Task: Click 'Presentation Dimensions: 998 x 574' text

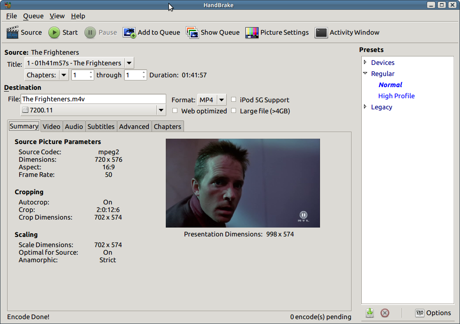Action: click(239, 234)
